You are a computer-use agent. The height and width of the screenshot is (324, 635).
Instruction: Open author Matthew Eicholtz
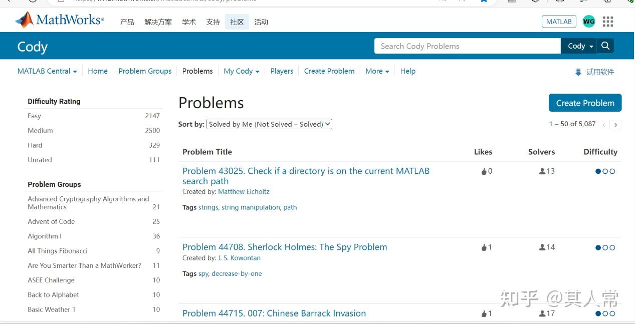click(244, 192)
